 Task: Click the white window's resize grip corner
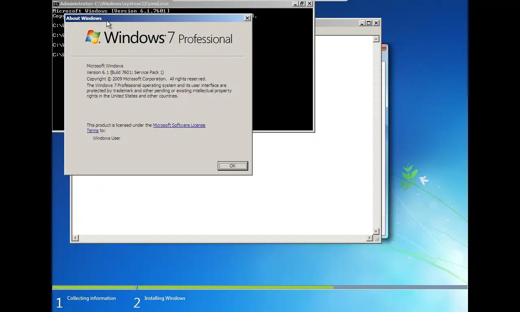click(x=377, y=238)
